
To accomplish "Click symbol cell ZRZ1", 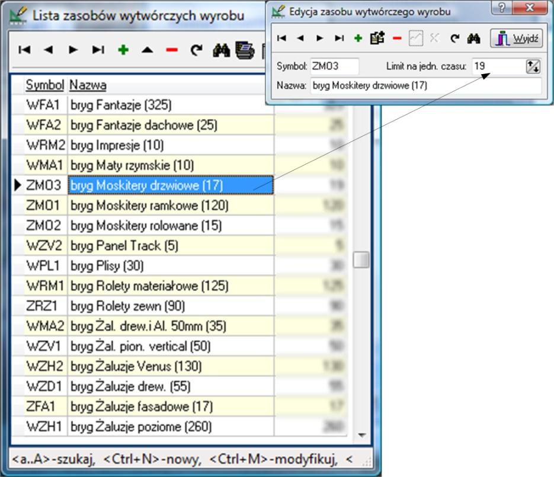I will (x=46, y=306).
